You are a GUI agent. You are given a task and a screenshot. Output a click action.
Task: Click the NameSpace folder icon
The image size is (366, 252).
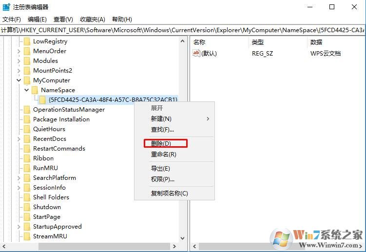(35, 90)
